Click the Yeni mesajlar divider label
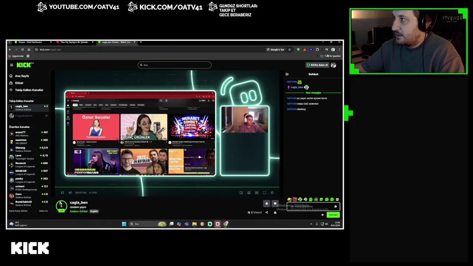Image resolution: width=473 pixels, height=266 pixels. (313, 93)
